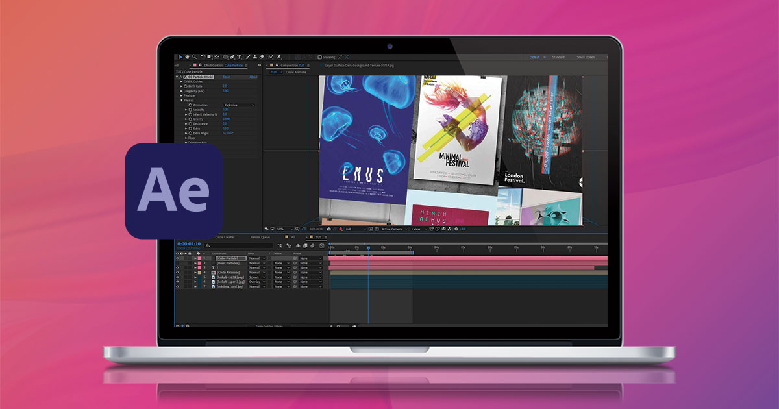Hide the Cube Particle layer
The height and width of the screenshot is (409, 779).
(177, 258)
